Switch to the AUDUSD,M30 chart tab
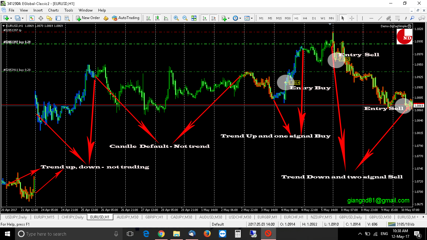The height and width of the screenshot is (240, 427). click(211, 217)
